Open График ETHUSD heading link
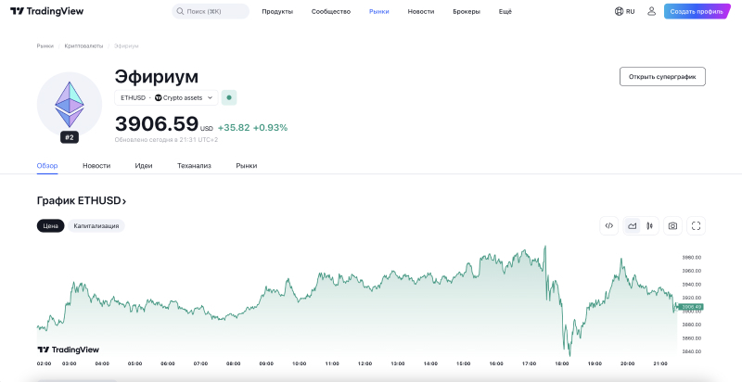 [82, 201]
